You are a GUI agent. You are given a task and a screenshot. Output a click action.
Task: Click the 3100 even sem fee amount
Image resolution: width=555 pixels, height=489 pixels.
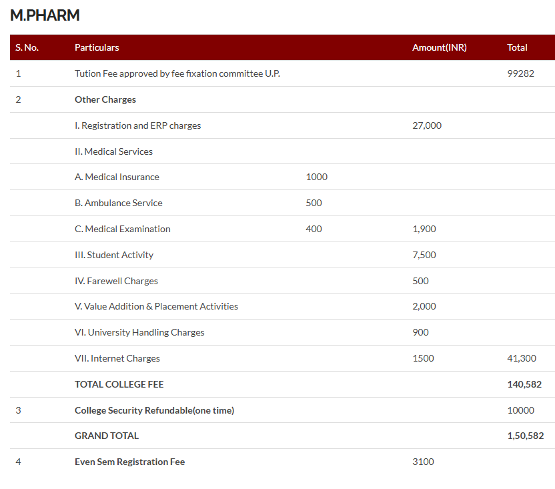[423, 462]
